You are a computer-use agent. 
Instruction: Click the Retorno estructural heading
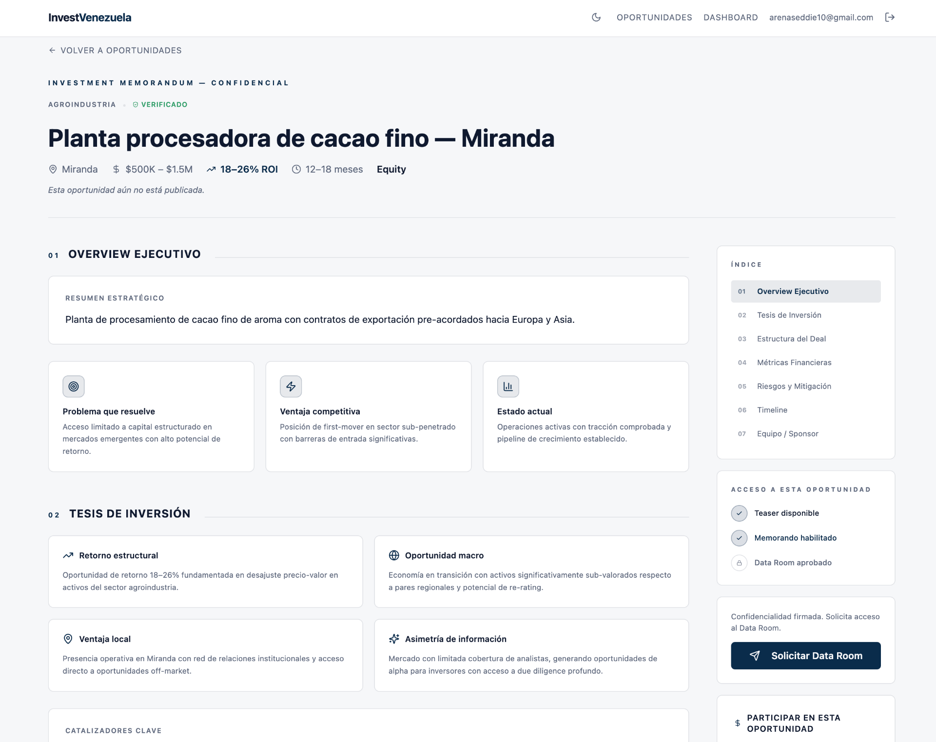click(118, 555)
